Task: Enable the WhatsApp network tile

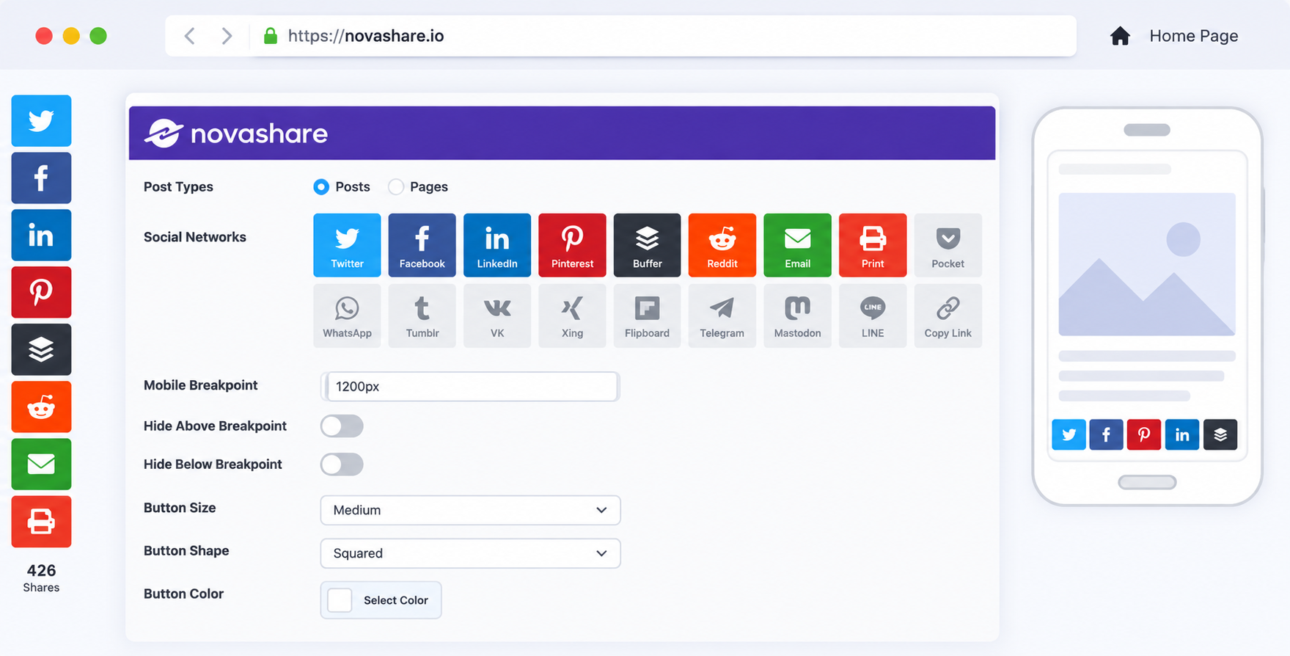Action: tap(347, 316)
